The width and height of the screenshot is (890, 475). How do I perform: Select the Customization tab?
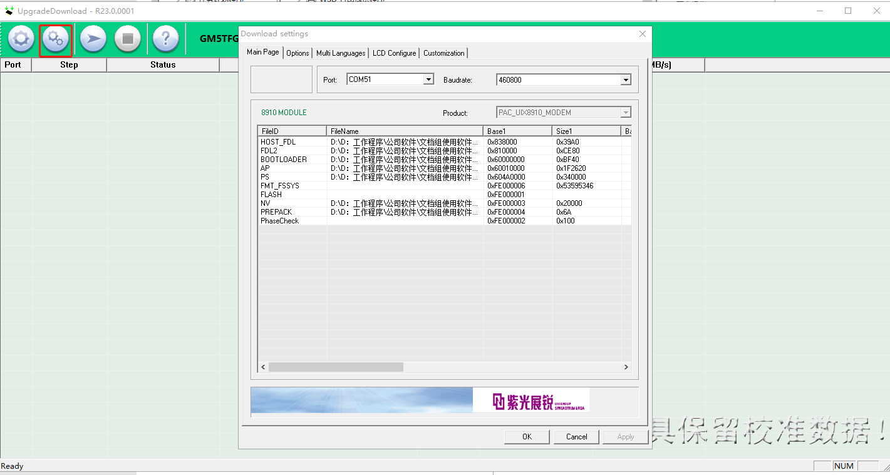pyautogui.click(x=443, y=53)
